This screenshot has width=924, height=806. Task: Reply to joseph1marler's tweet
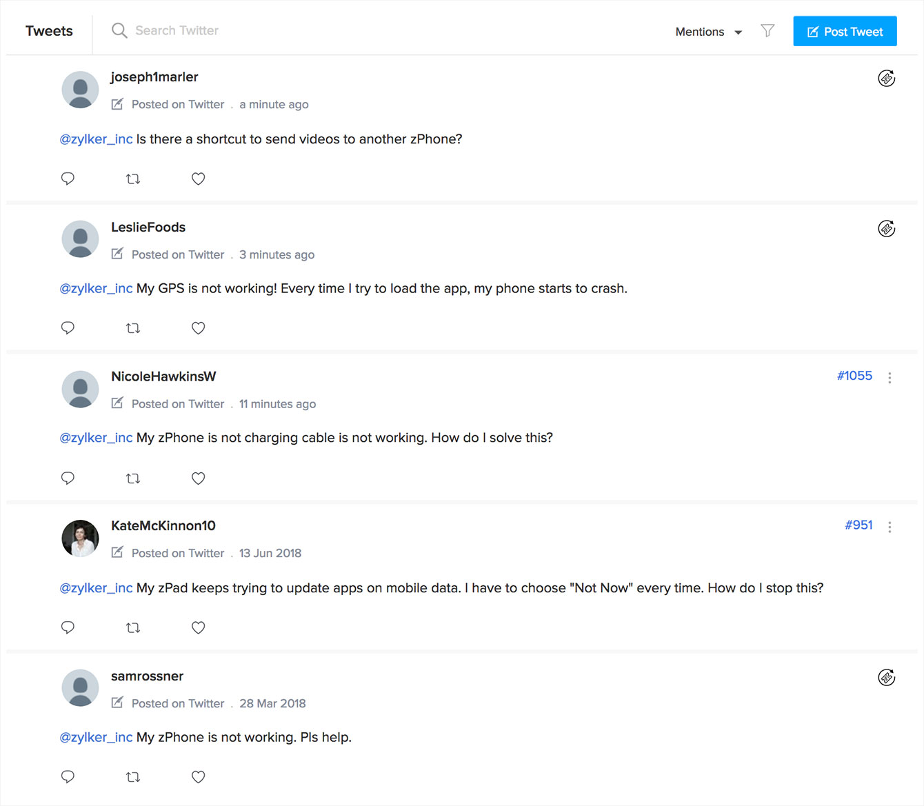[x=68, y=179]
